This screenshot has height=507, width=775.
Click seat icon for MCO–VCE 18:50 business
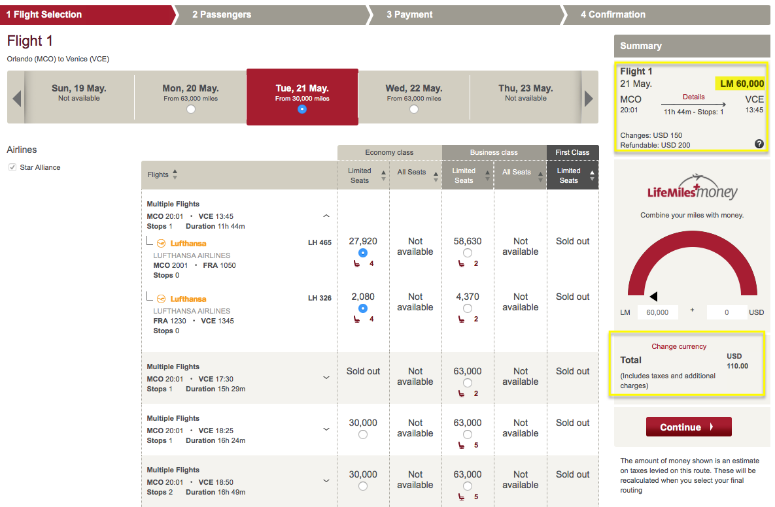point(461,497)
